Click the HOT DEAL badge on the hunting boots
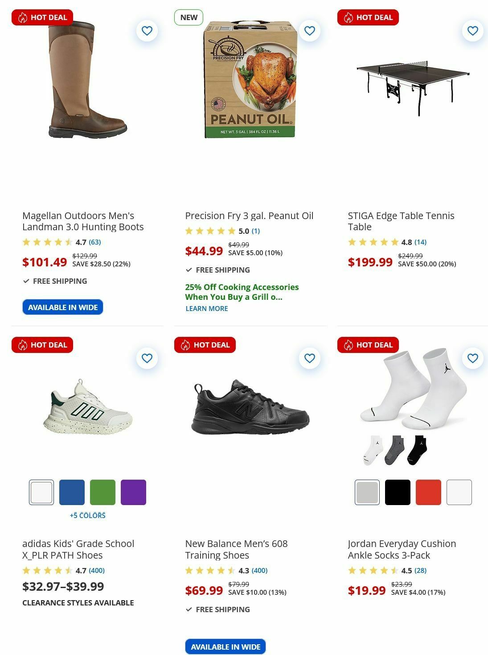Image resolution: width=488 pixels, height=655 pixels. 42,17
